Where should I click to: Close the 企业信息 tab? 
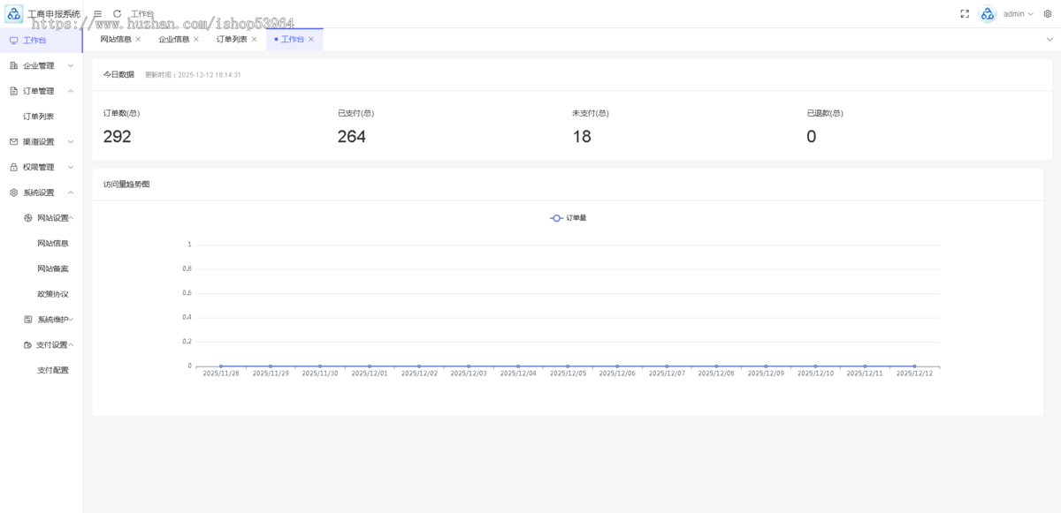[196, 40]
